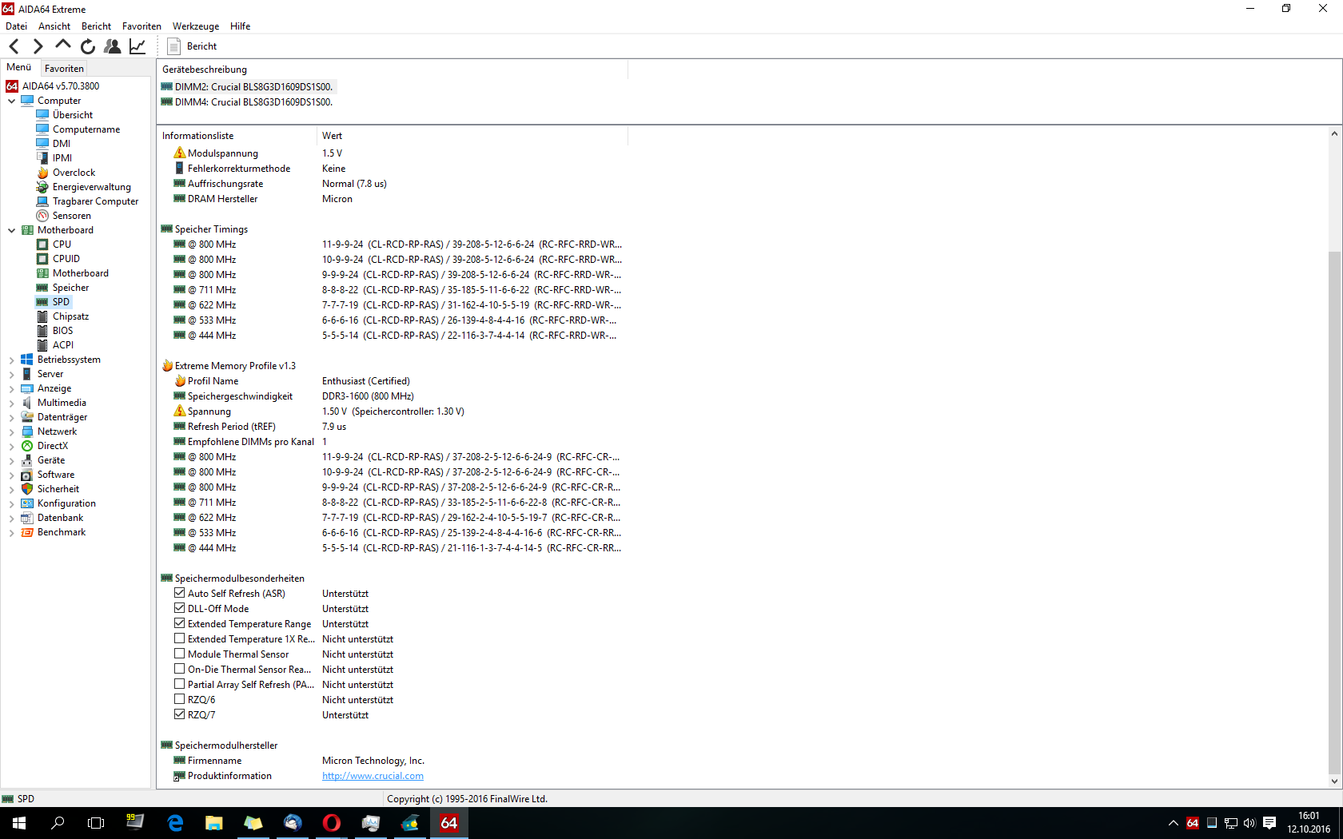Select Chipsatz icon in tree
The height and width of the screenshot is (839, 1343).
click(42, 316)
